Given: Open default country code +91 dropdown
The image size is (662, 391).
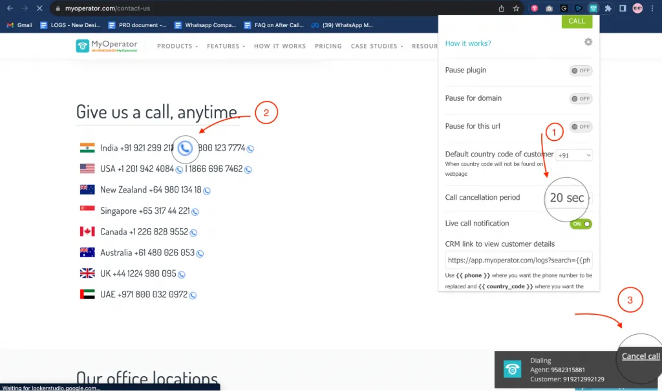Looking at the screenshot, I should tap(574, 155).
